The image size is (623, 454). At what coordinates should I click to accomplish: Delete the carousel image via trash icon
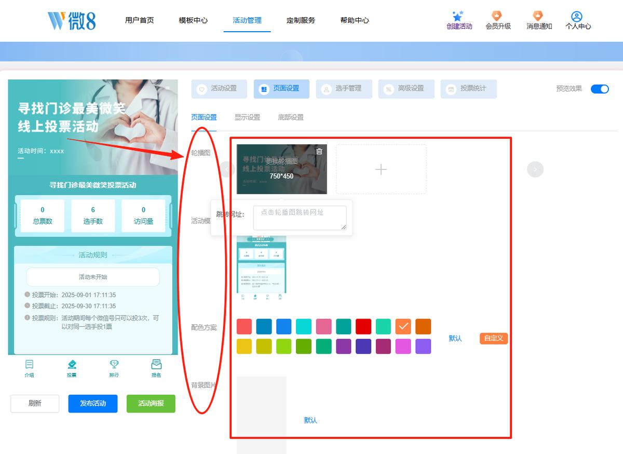click(319, 151)
